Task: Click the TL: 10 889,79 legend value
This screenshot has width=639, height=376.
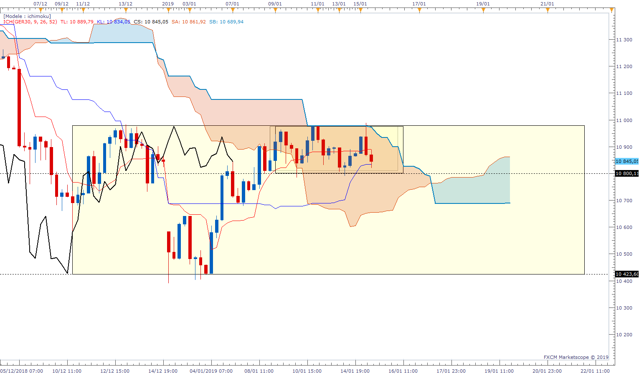Action: 77,22
